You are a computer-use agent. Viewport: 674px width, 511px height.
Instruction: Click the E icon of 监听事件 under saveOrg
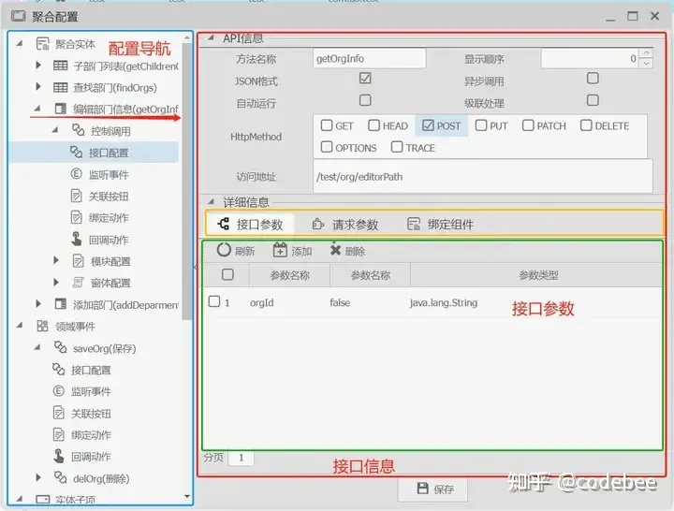[58, 390]
